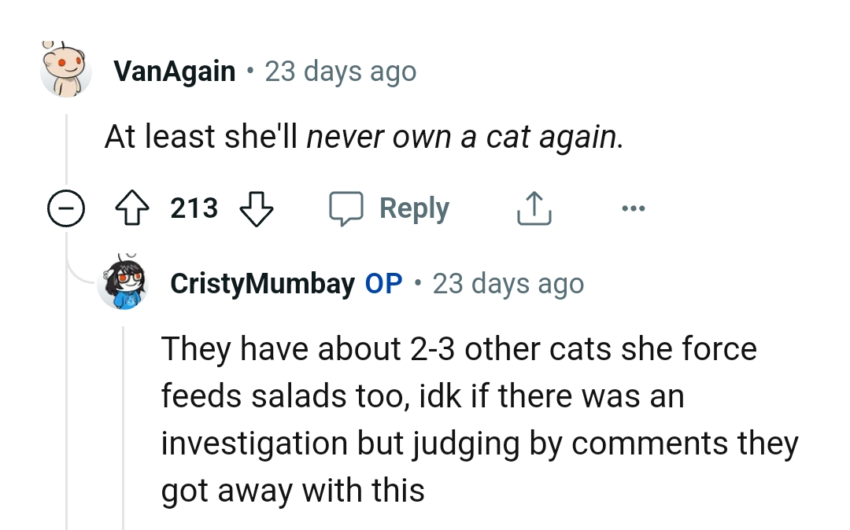Click the share icon on VanAgain's comment
Screen dimensions: 850x530
(x=534, y=208)
